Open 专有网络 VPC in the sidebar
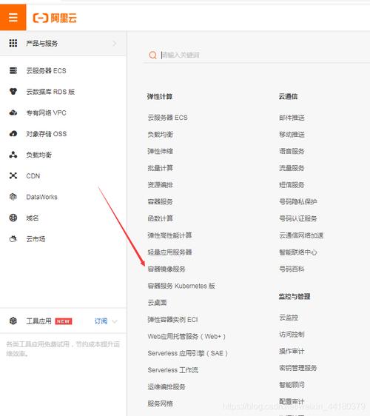The width and height of the screenshot is (370, 416). [x=46, y=113]
